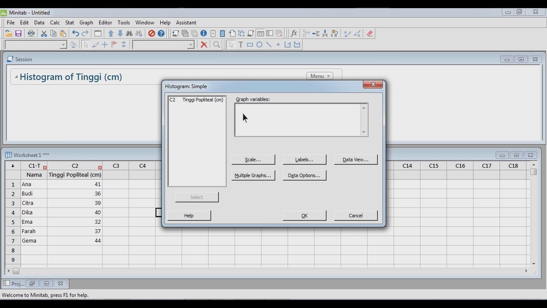Click the Labels... button

[304, 160]
